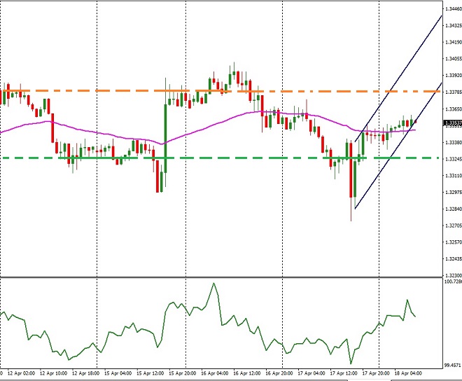The height and width of the screenshot is (381, 462).
Task: Click the 1.34055 price axis label
Action: click(x=454, y=59)
